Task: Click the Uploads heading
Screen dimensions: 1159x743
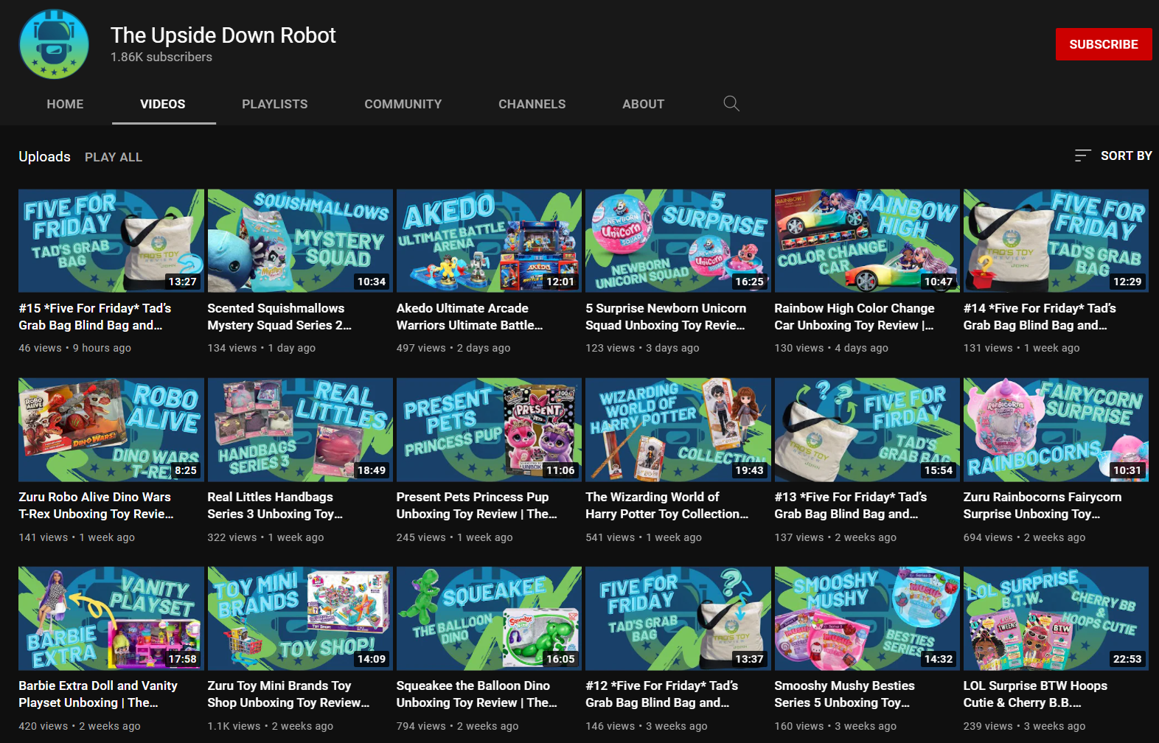Action: click(x=44, y=156)
